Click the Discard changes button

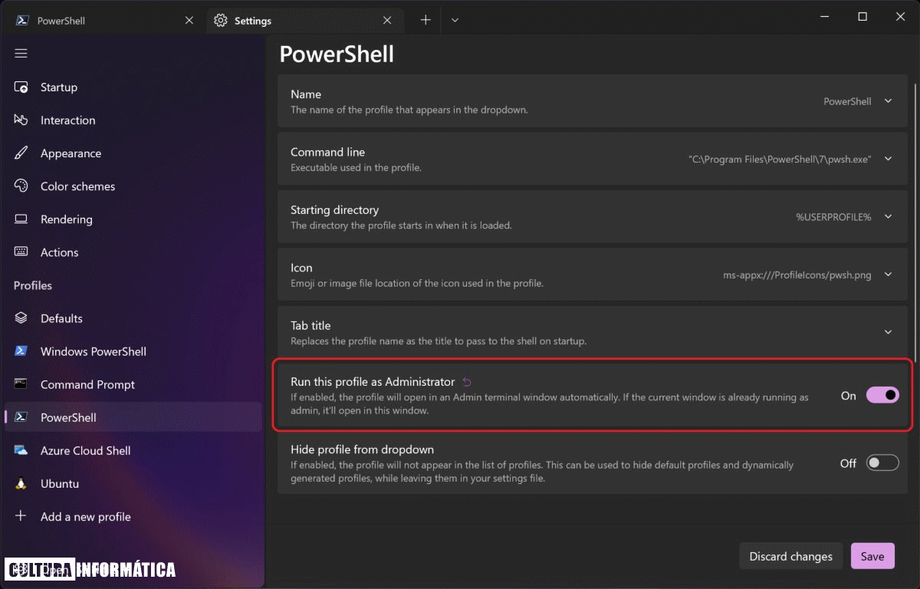point(790,556)
